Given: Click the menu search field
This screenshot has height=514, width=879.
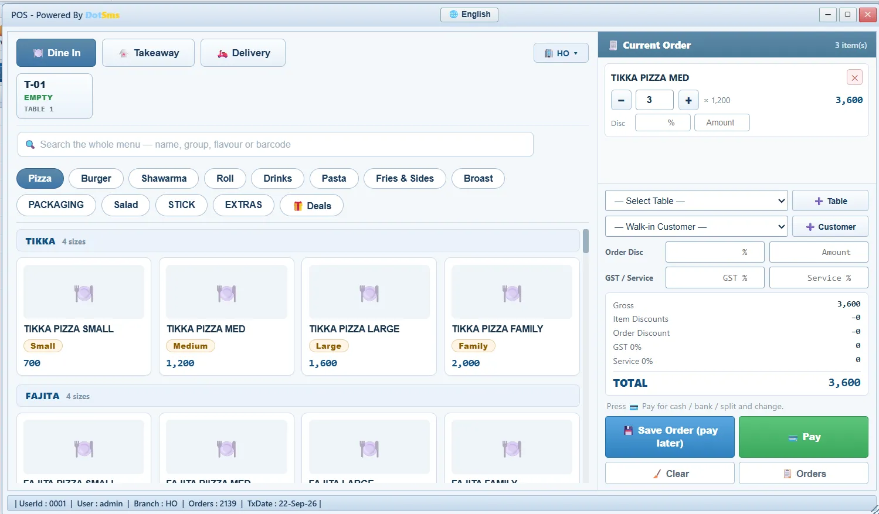Looking at the screenshot, I should (x=276, y=144).
